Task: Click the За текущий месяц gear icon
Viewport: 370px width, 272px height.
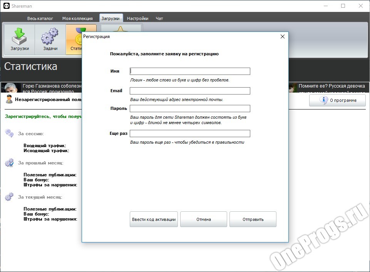Action: (10, 197)
